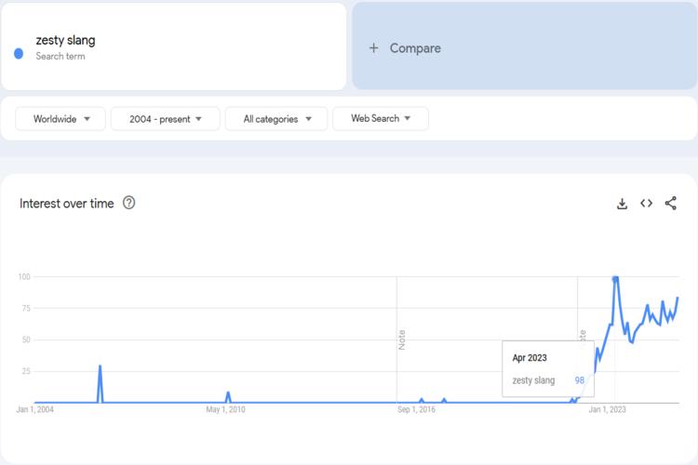
Task: Click the Search term label under zesty slang
Action: coord(60,57)
